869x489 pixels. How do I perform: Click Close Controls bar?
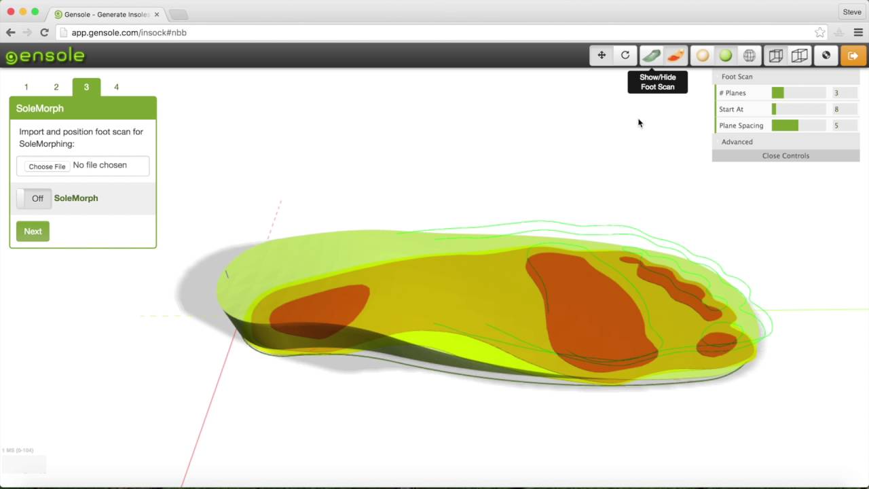tap(786, 156)
